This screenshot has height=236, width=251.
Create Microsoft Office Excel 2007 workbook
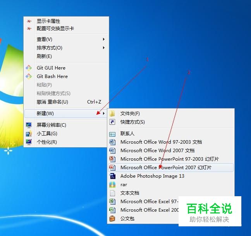143,210
